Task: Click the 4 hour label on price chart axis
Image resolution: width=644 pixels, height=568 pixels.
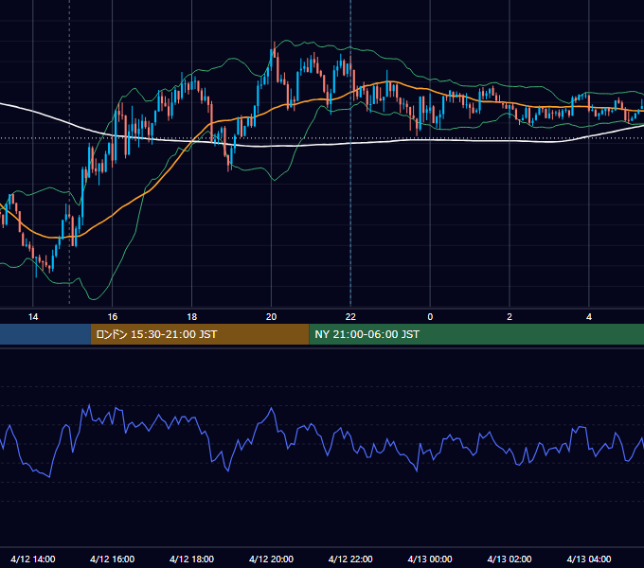Action: click(589, 317)
